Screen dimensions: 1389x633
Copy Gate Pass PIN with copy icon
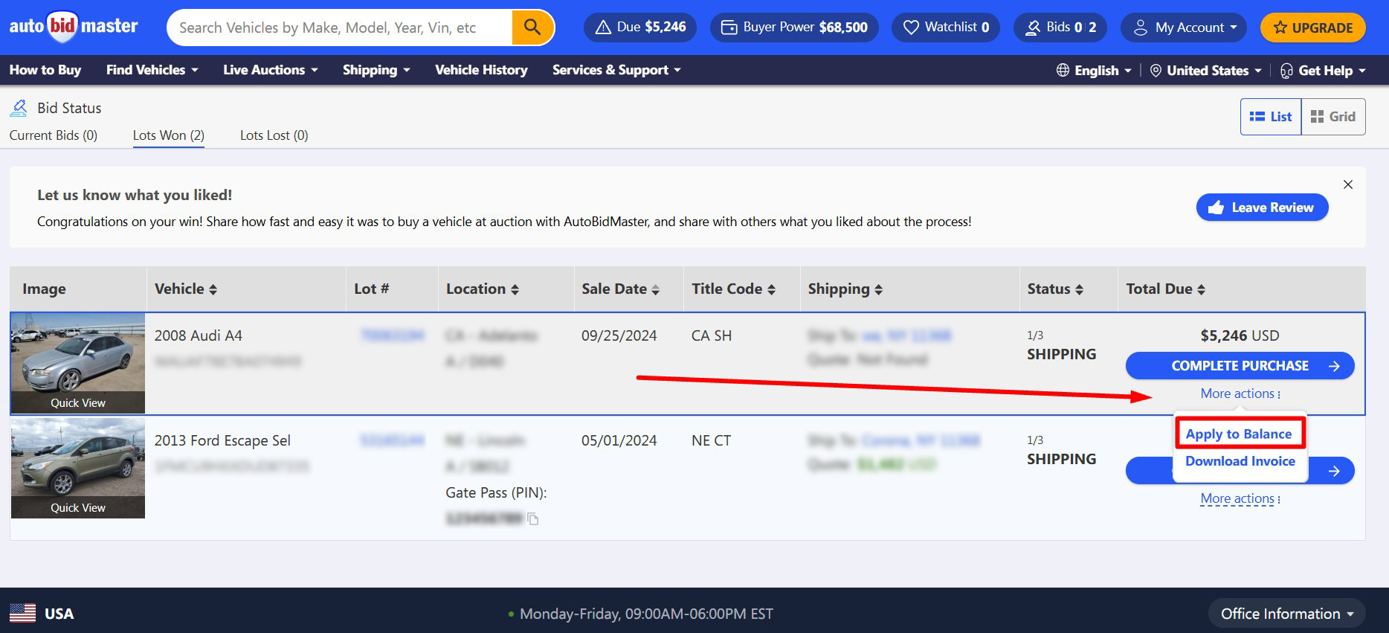point(533,519)
